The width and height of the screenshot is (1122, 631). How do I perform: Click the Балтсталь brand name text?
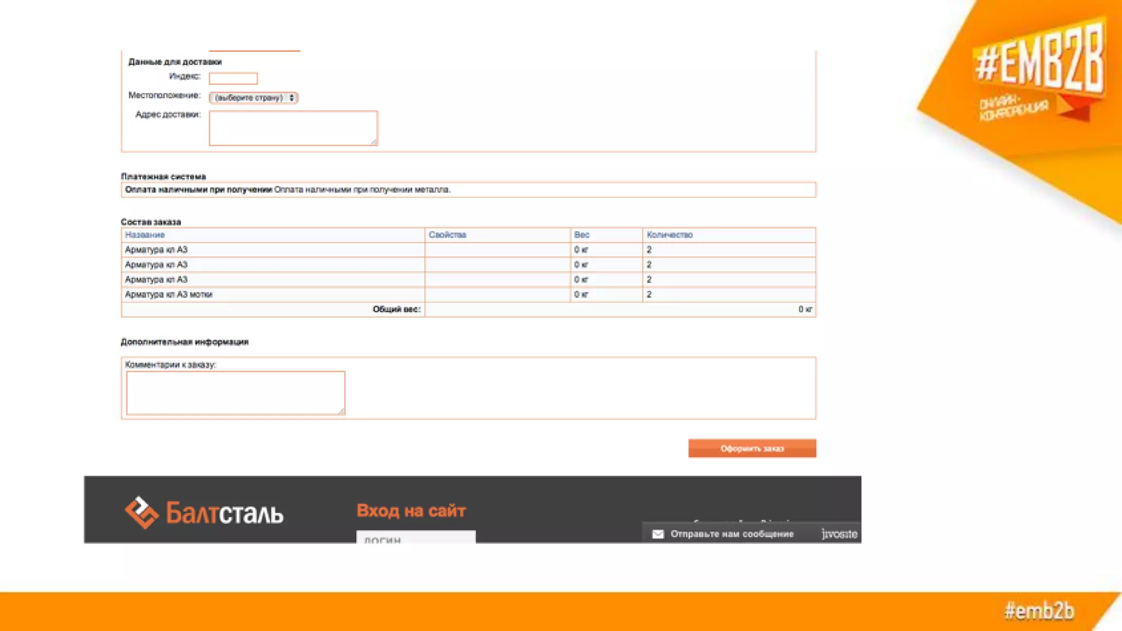225,513
